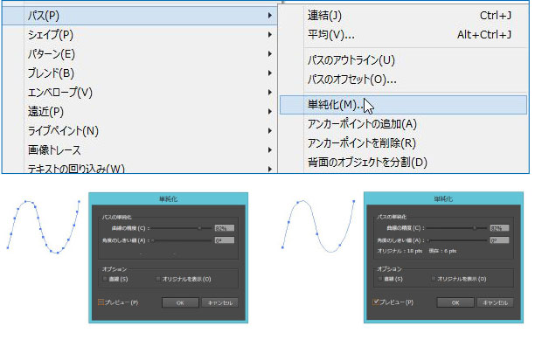Click curve precision slider handle in left dialog
Viewport: 542px width, 340px height.
click(199, 228)
